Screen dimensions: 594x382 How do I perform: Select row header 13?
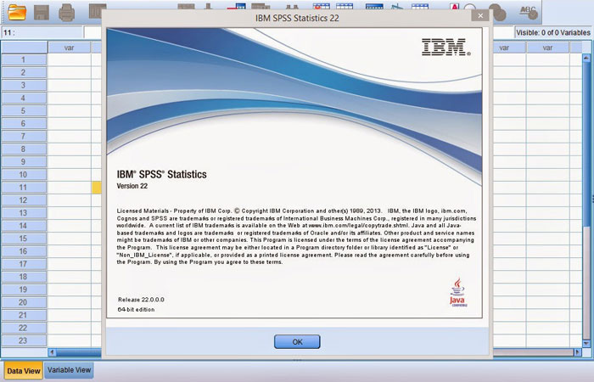[x=24, y=212]
